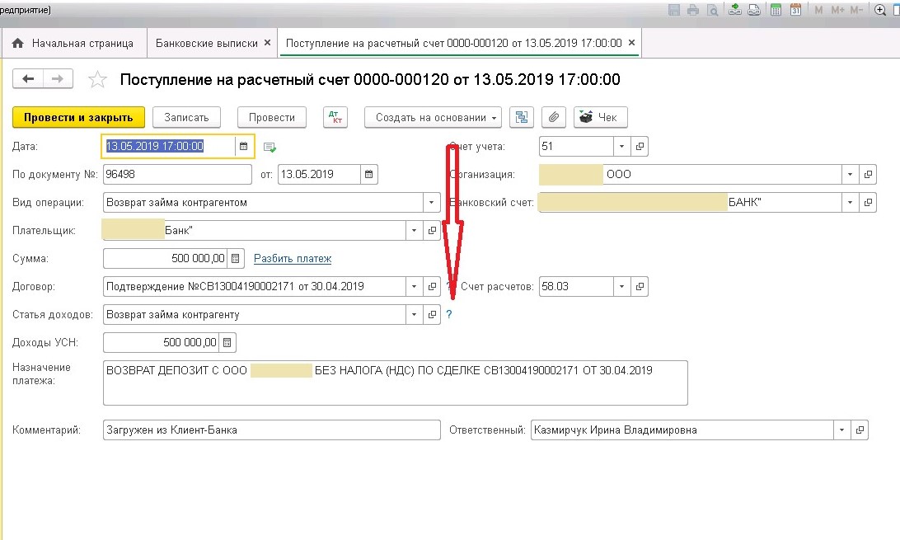Image resolution: width=900 pixels, height=540 pixels.
Task: Click the M- memory button
Action: [x=856, y=10]
